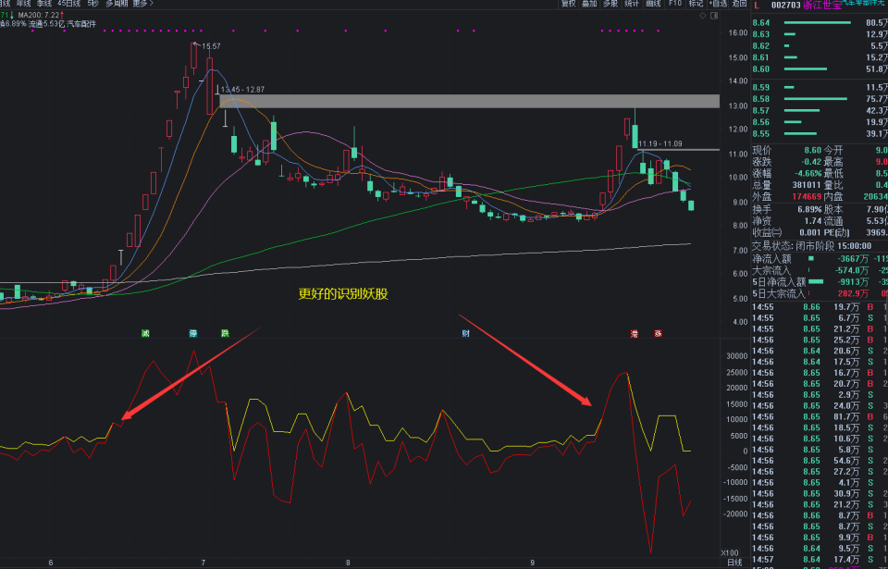888x569 pixels.
Task: Click the 多股 multi-stock button
Action: (610, 4)
